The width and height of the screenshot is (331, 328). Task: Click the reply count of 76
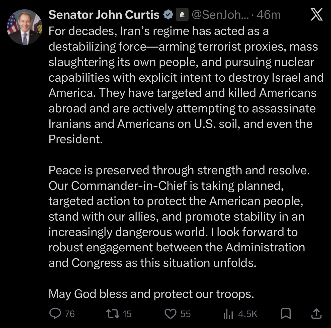pos(70,314)
